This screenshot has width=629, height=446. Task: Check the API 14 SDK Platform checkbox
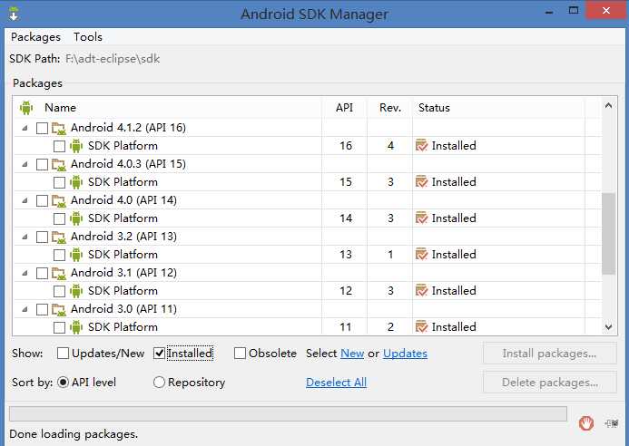(x=59, y=218)
